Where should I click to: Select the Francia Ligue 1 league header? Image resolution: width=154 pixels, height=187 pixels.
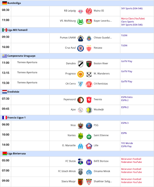(77, 118)
